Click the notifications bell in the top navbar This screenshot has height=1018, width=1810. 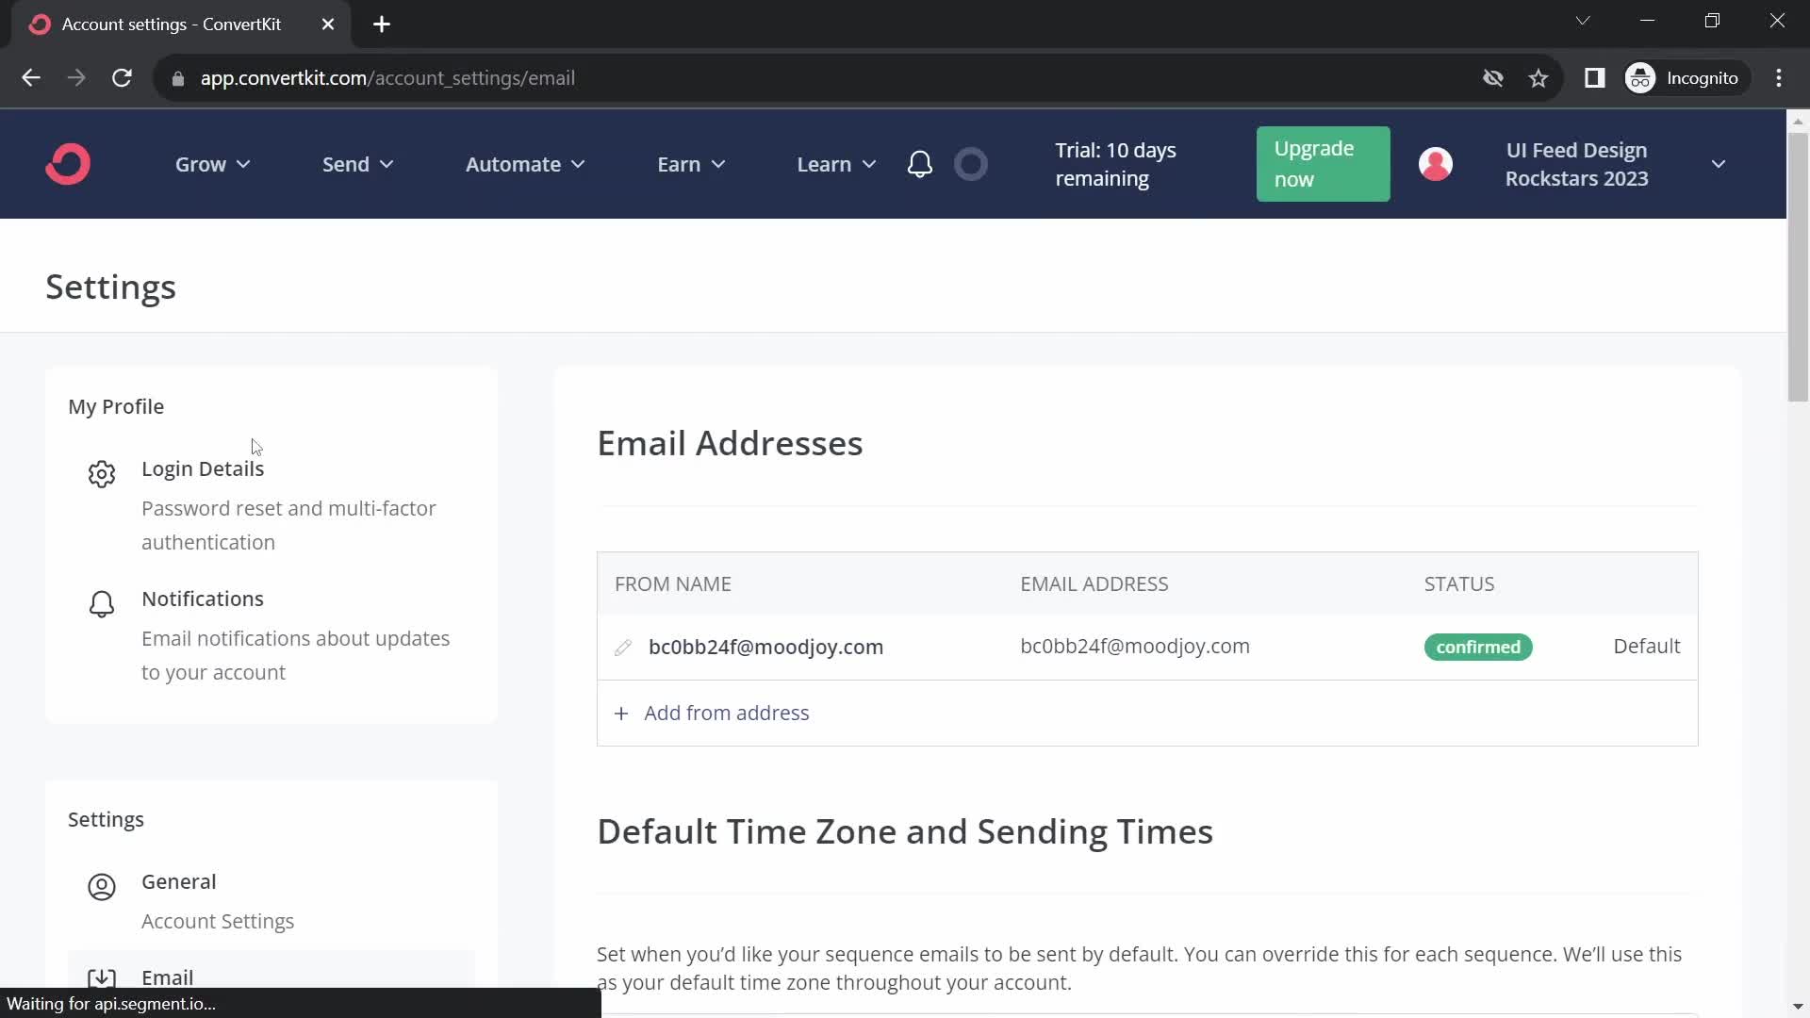[x=920, y=163]
